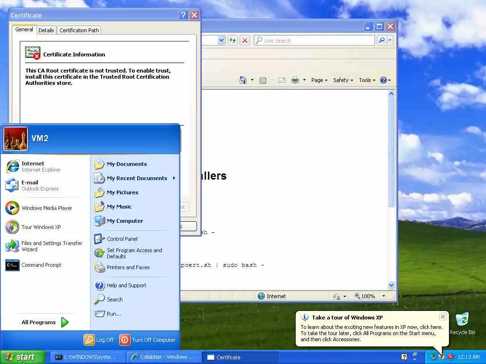Switch to certificate Details tab
This screenshot has width=486, height=364.
click(x=46, y=30)
